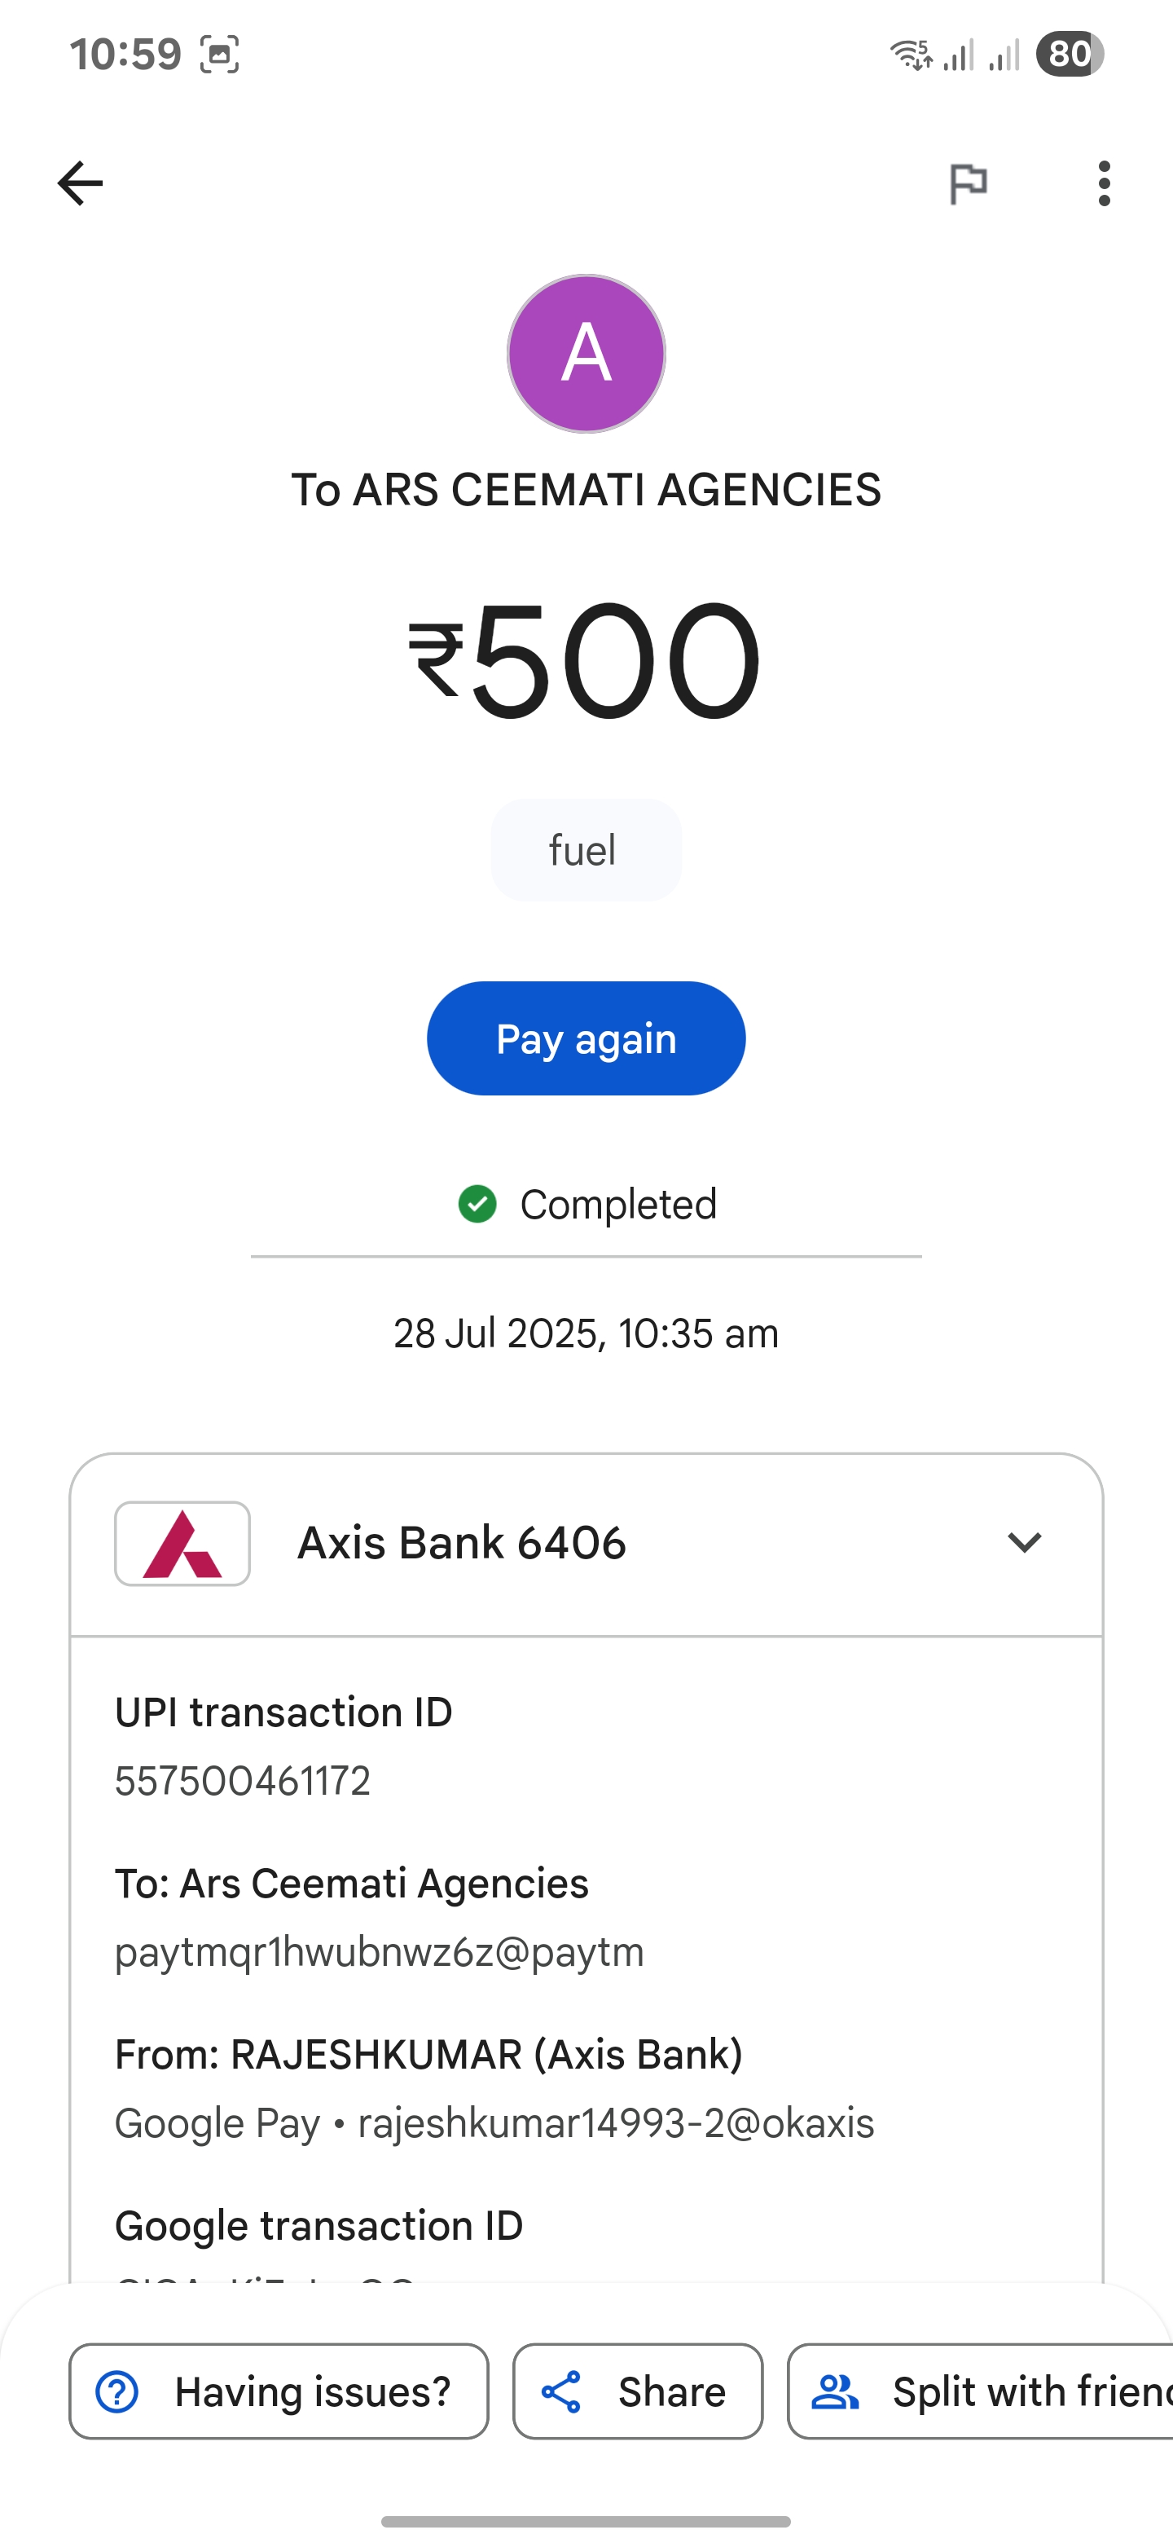Tap the back arrow icon
1173x2543 pixels.
(80, 183)
